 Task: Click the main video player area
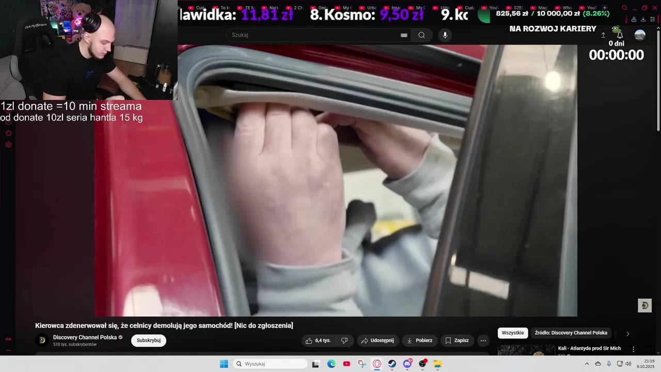point(336,180)
